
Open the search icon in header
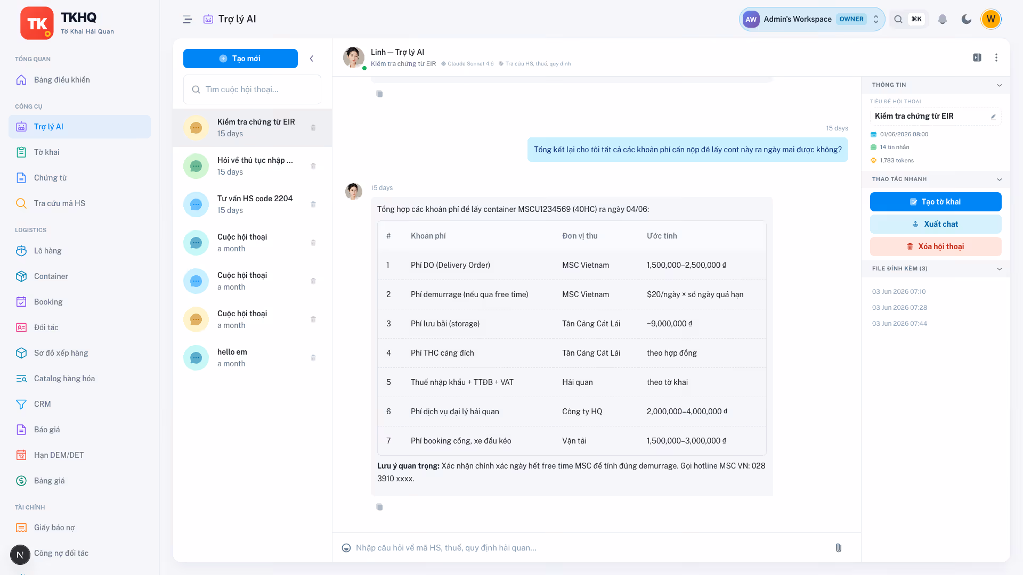pyautogui.click(x=898, y=19)
